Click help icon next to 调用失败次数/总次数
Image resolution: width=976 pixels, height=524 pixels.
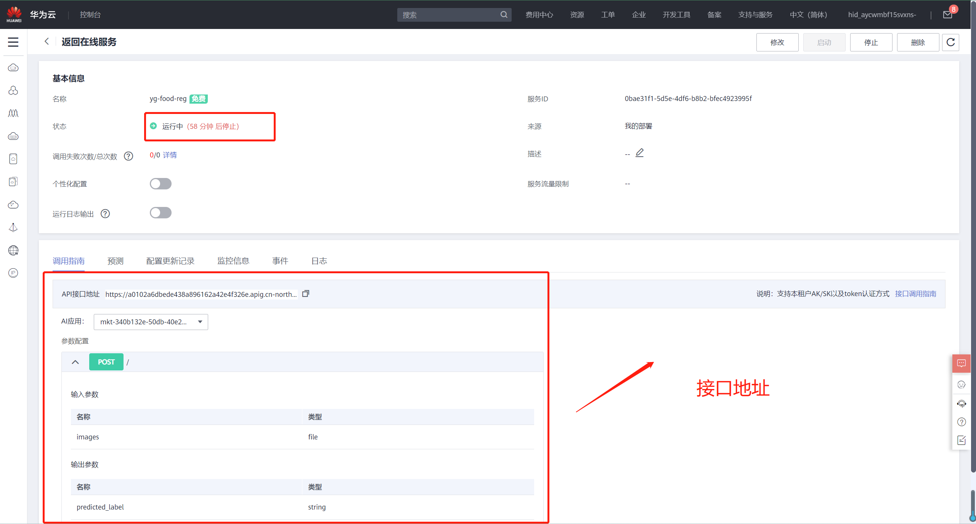[128, 156]
